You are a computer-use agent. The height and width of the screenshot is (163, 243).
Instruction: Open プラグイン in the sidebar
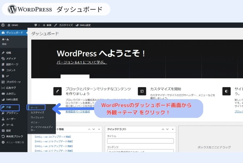coord(14,113)
